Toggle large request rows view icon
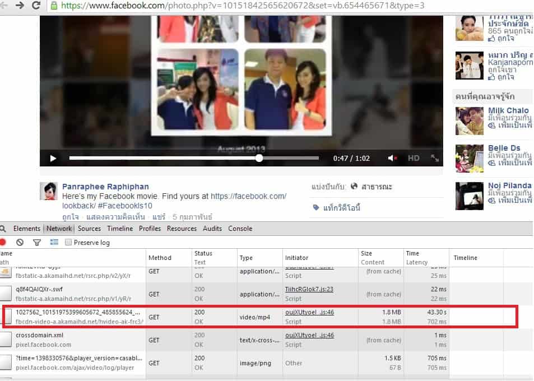The image size is (534, 381). [x=54, y=243]
